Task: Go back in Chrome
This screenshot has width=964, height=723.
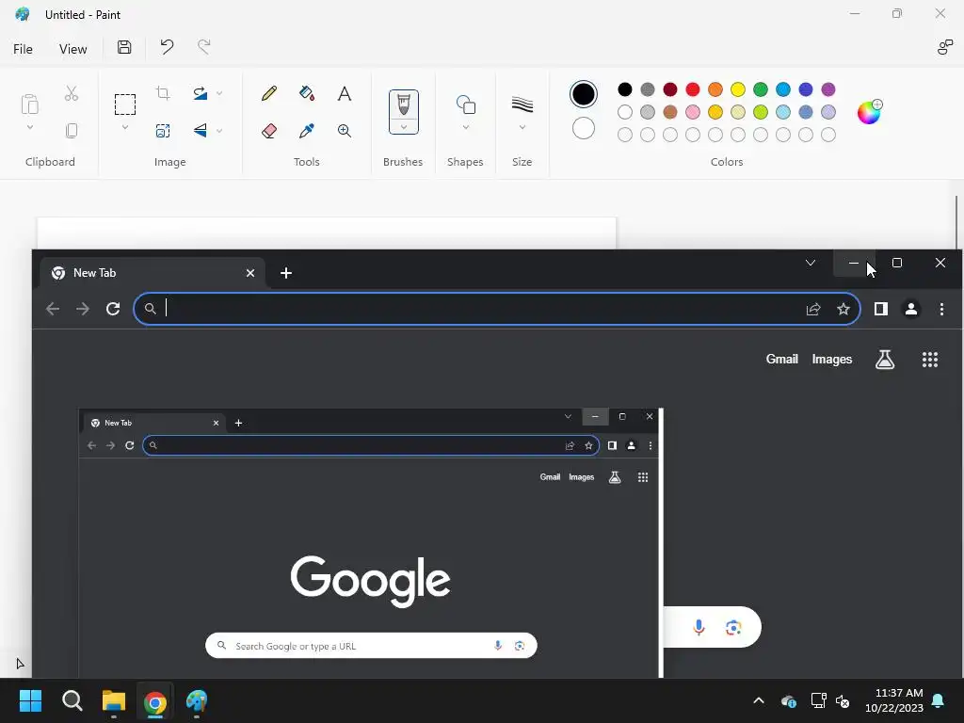Action: coord(53,309)
